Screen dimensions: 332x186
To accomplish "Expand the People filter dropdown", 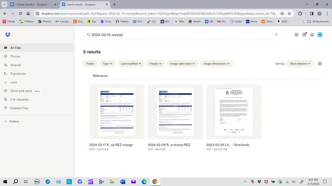I will [156, 64].
